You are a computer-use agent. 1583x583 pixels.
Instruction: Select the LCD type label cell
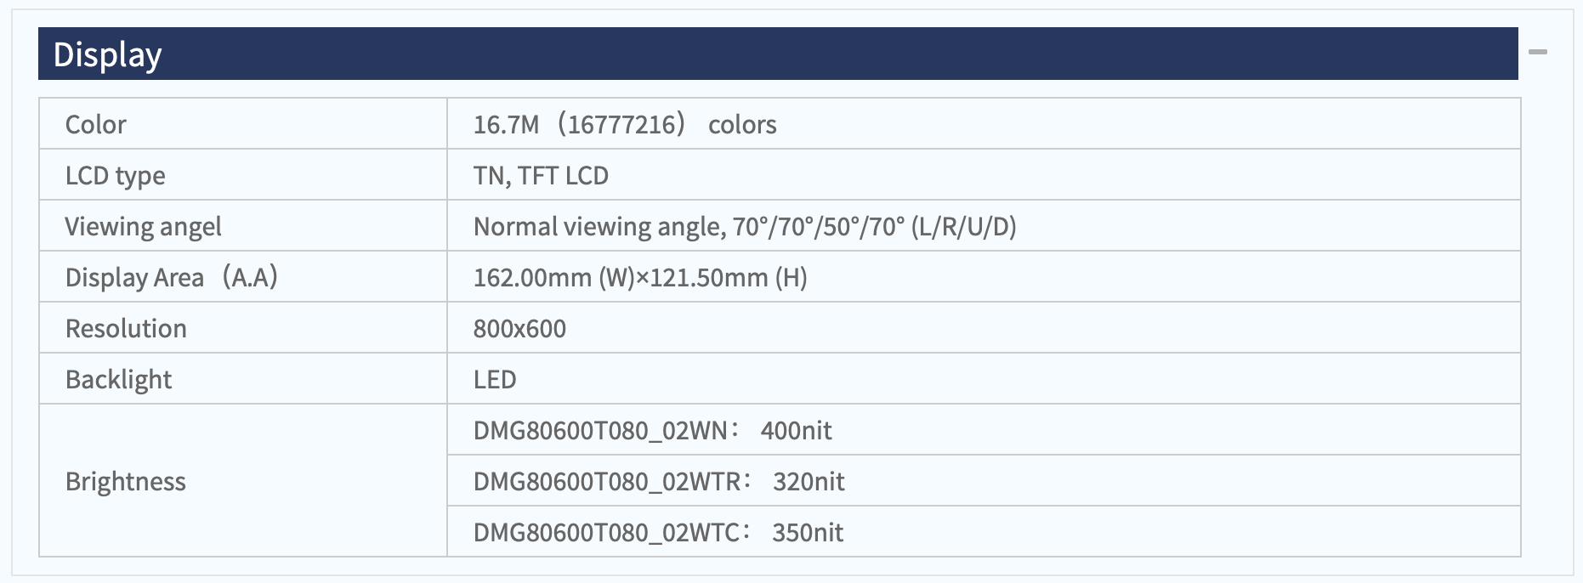(243, 175)
